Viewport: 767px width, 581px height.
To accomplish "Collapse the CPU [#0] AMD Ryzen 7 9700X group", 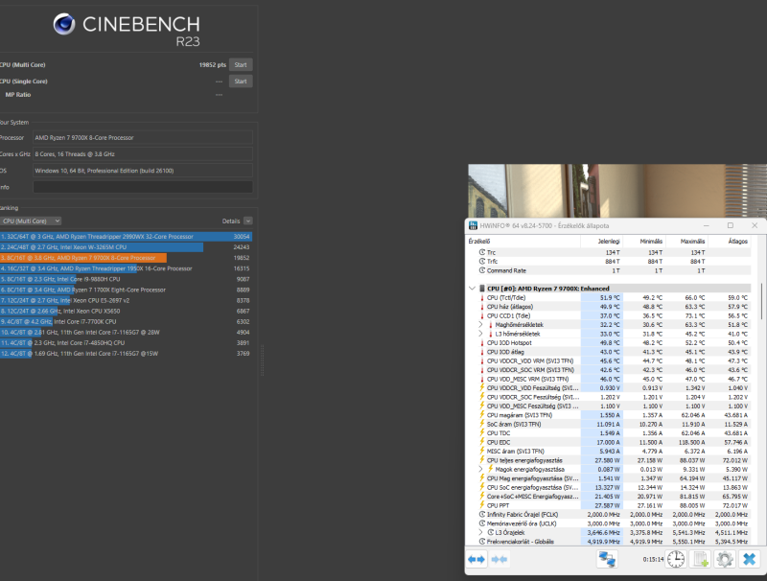I will point(472,289).
